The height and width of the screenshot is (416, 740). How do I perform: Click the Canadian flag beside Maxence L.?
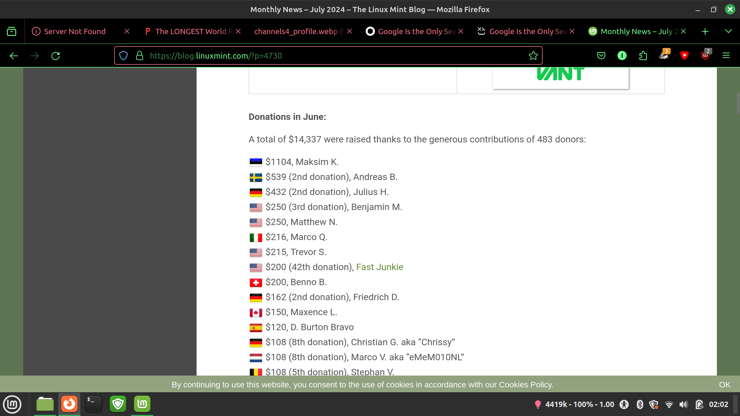(x=256, y=312)
